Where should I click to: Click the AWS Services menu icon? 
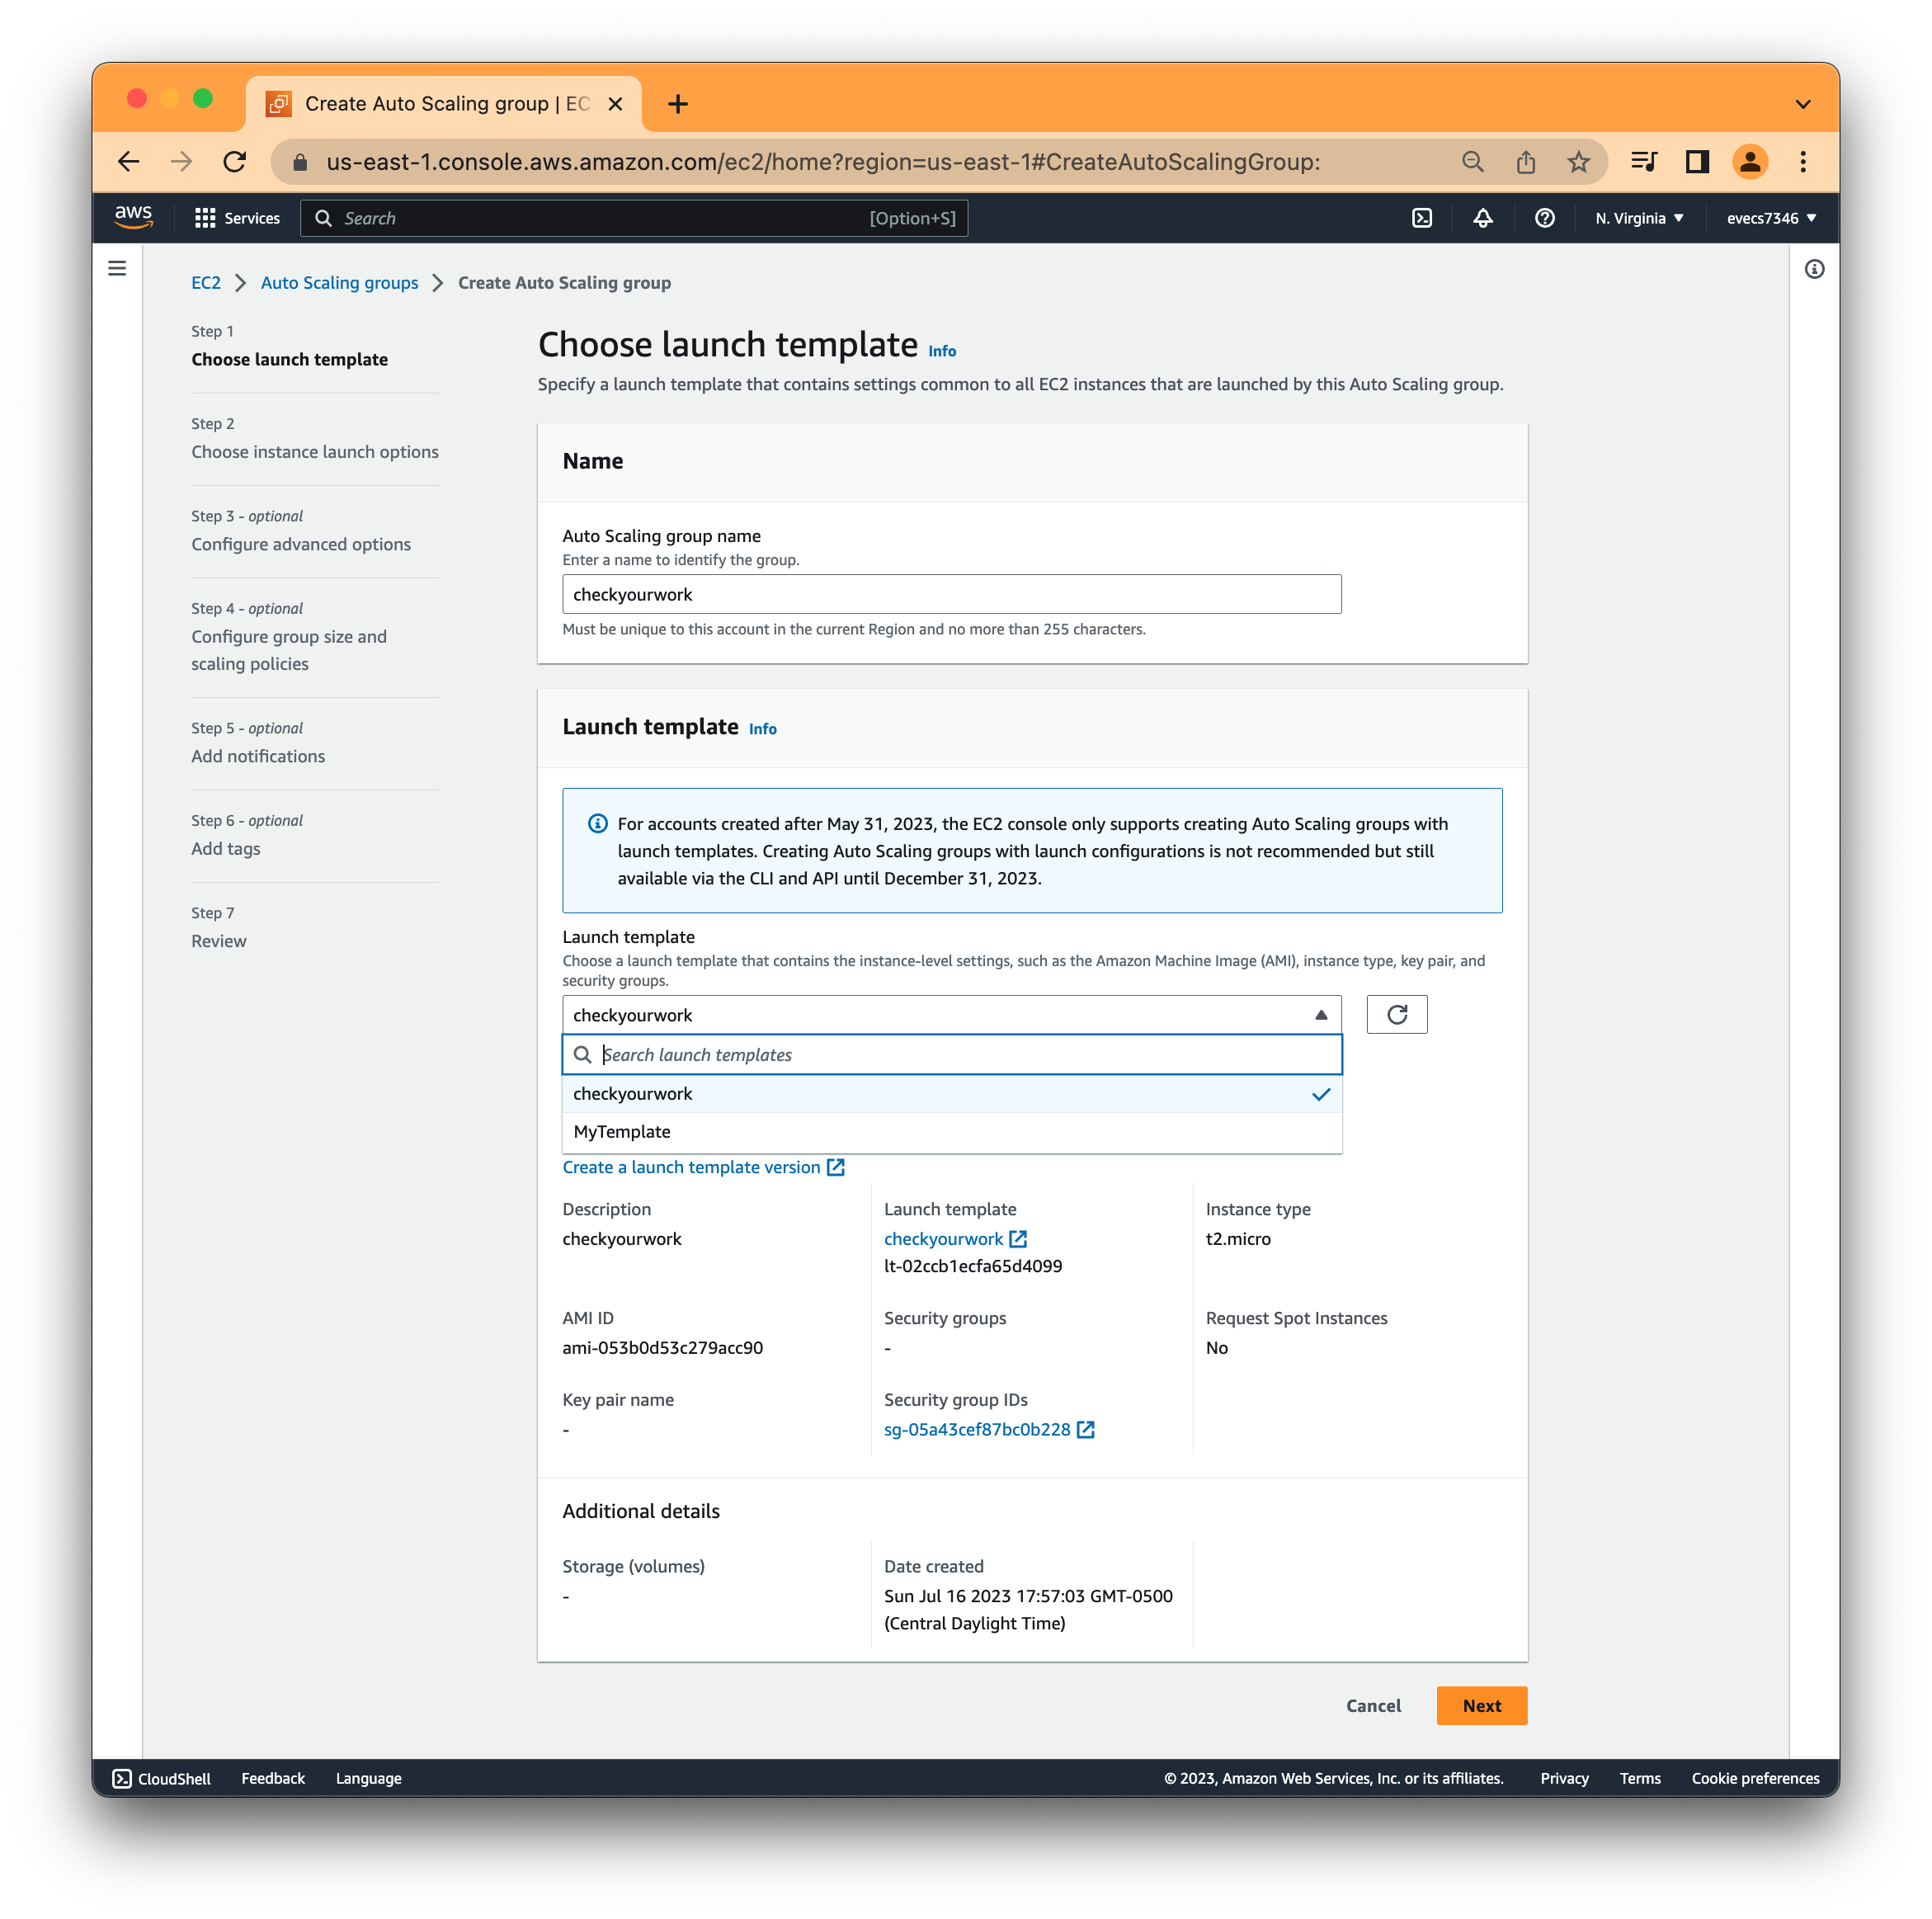coord(205,218)
